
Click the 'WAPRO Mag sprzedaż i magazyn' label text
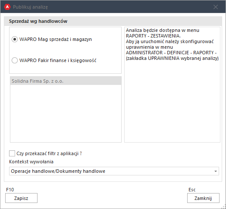click(56, 39)
